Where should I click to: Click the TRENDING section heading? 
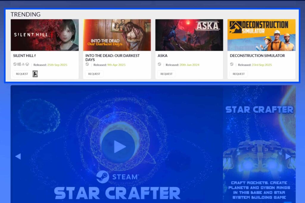26,14
